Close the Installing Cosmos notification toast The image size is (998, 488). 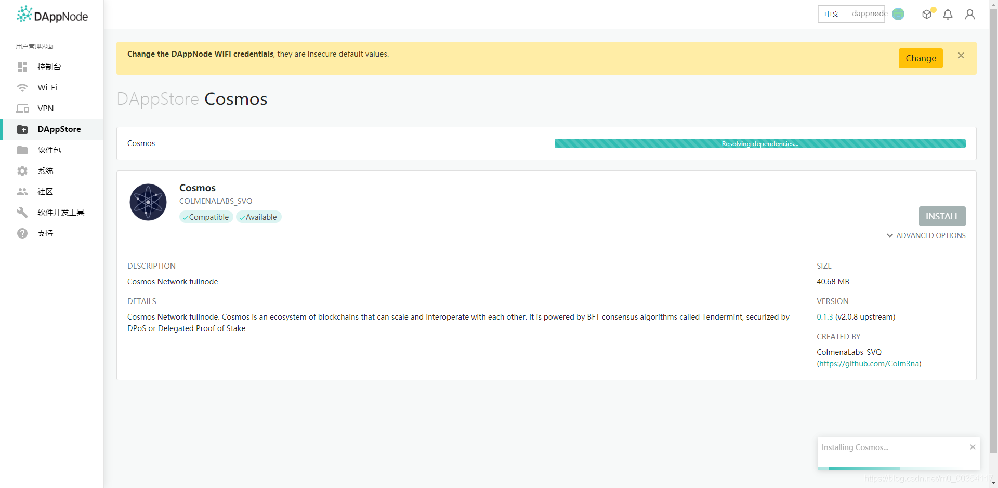pyautogui.click(x=973, y=447)
